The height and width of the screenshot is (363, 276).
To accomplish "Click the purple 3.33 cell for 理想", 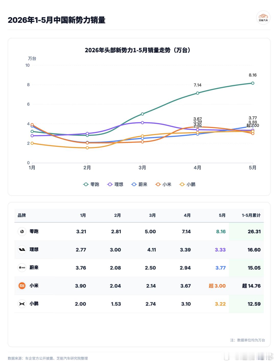I will point(220,250).
